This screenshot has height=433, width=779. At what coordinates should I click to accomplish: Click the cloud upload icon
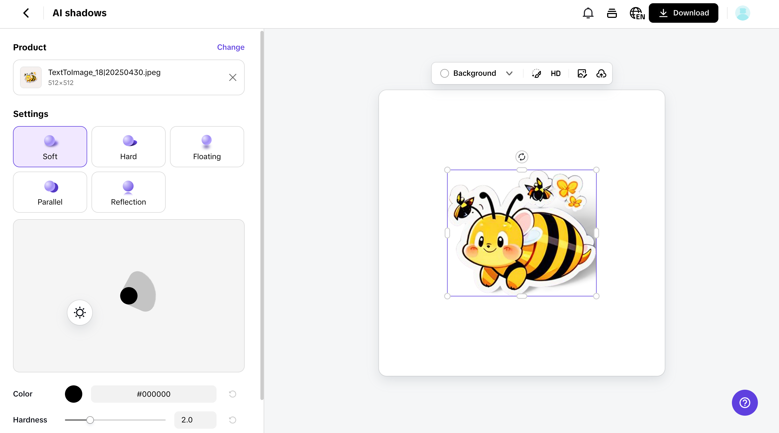[601, 74]
